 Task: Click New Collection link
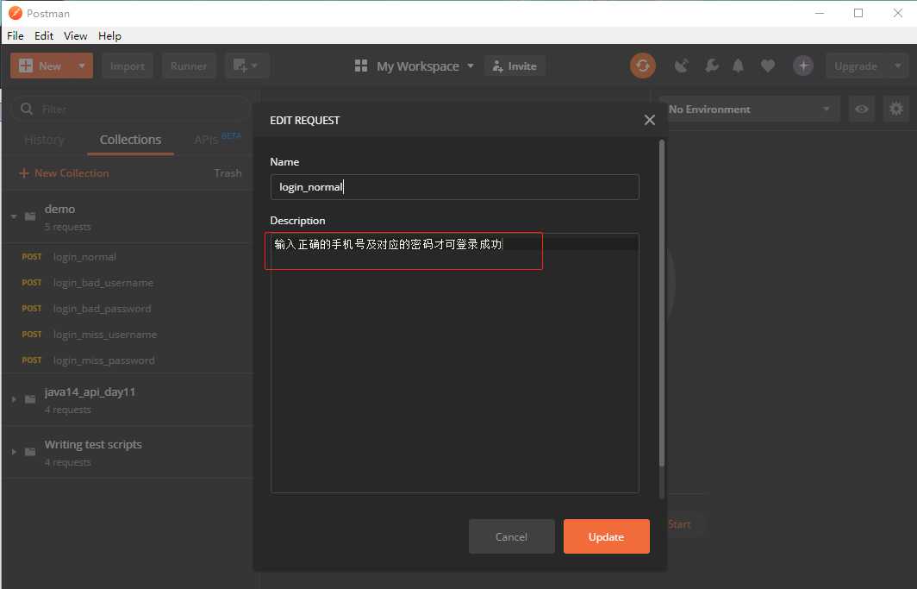click(x=65, y=173)
